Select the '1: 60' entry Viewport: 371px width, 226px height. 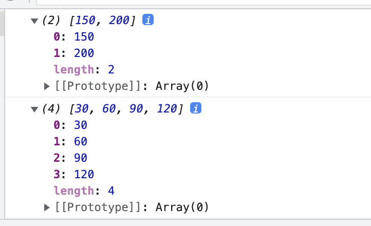[x=70, y=141]
